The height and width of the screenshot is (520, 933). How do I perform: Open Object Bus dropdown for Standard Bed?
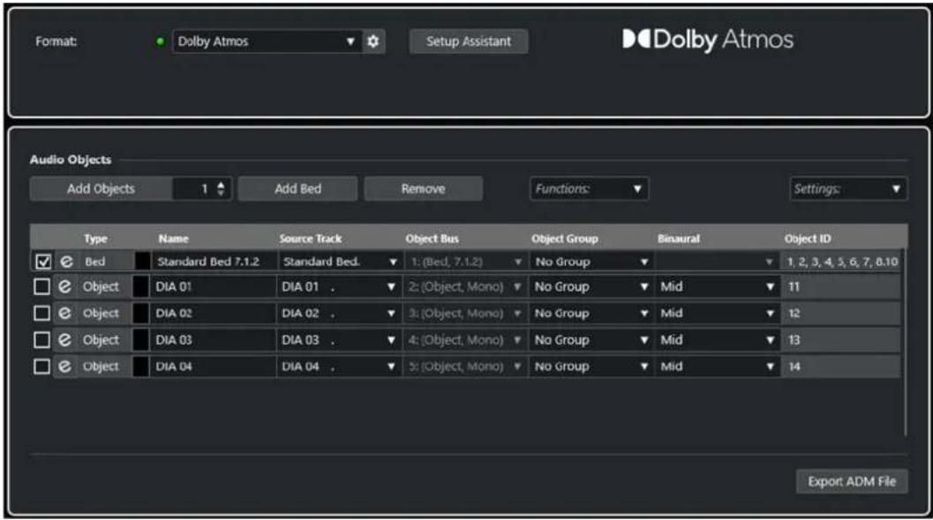coord(466,261)
